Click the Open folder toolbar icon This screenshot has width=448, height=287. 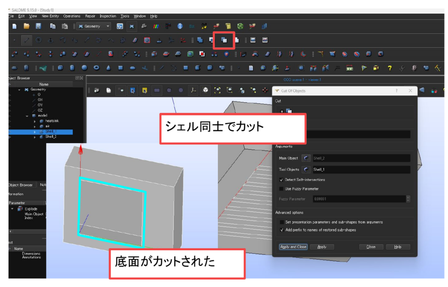[x=26, y=26]
